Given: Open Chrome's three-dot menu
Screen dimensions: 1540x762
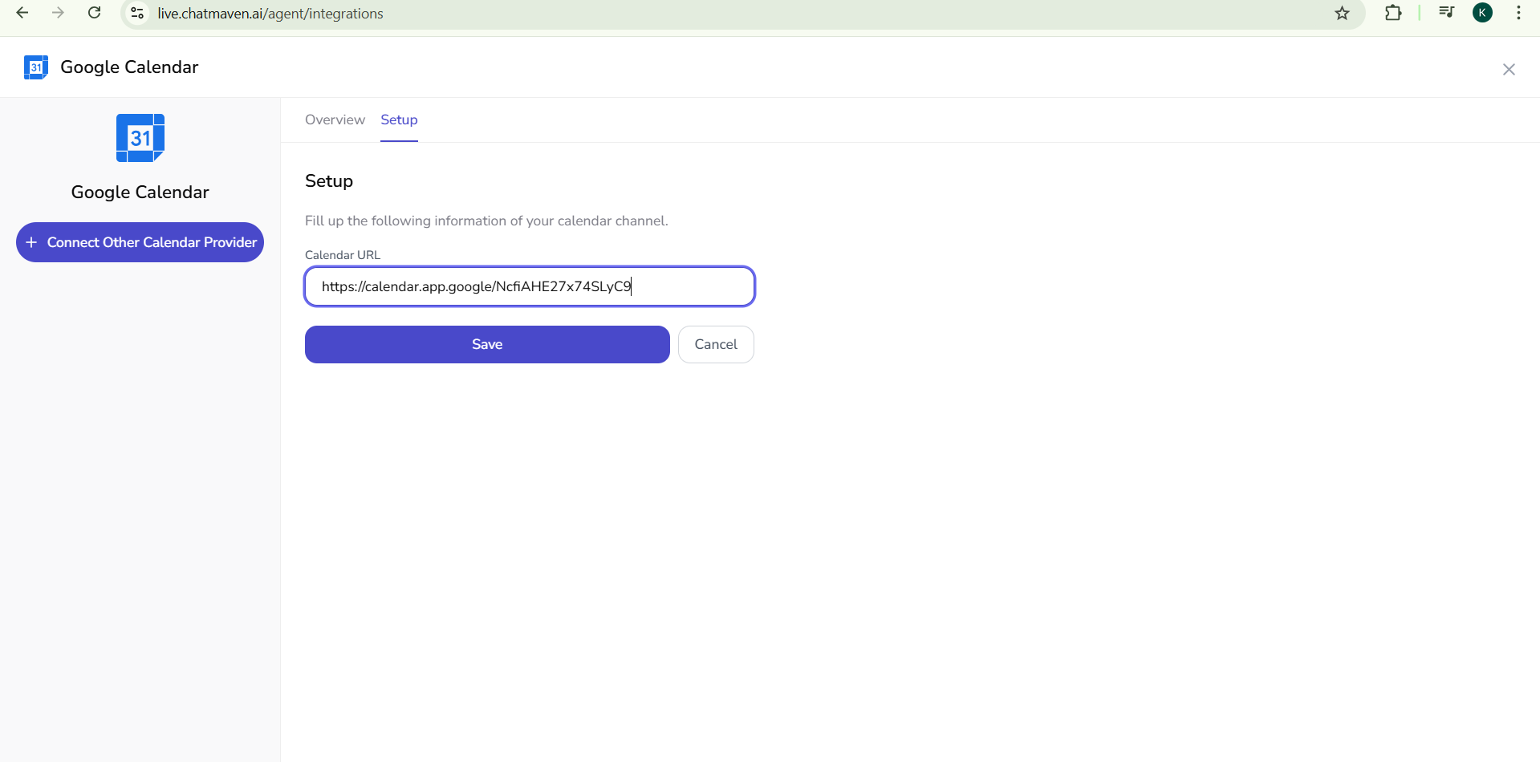Looking at the screenshot, I should coord(1518,13).
